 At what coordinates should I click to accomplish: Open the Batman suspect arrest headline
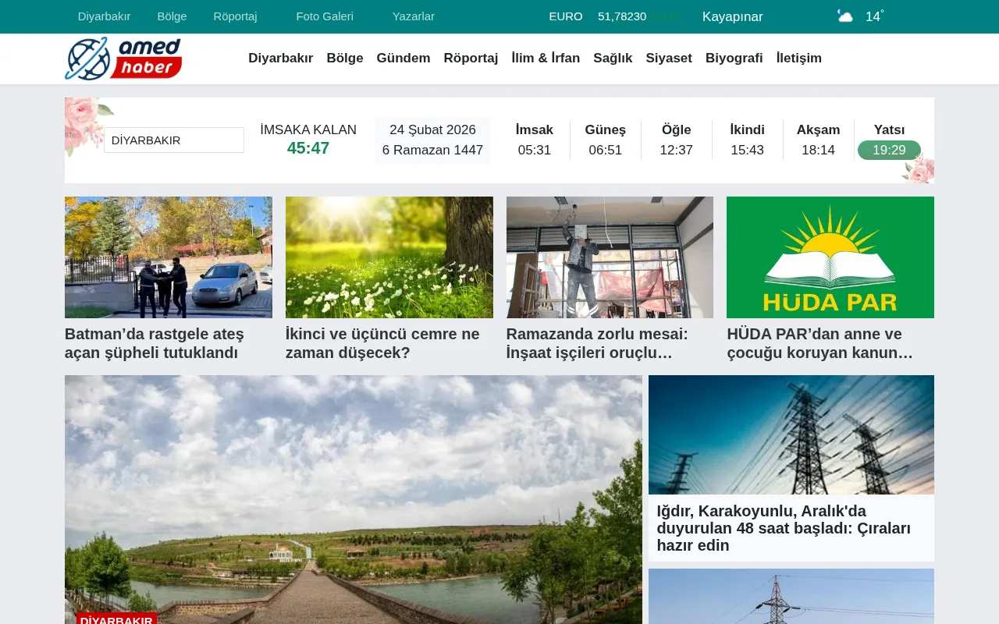click(154, 343)
